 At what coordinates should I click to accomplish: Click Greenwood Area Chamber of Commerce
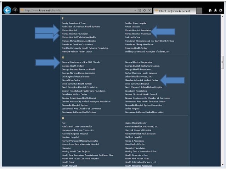[81, 109]
